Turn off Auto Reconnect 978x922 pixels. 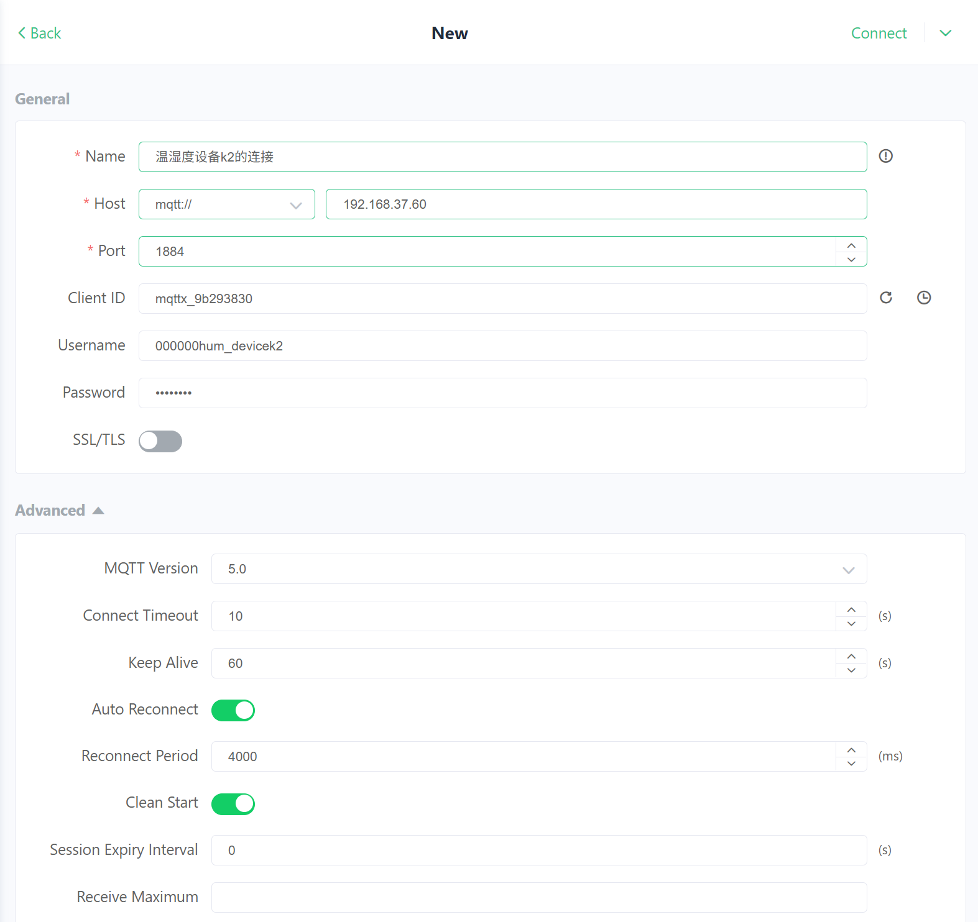(233, 710)
